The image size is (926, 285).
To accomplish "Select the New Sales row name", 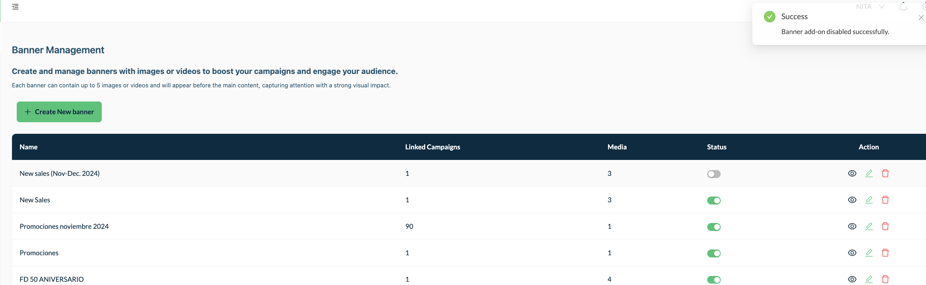I will click(35, 200).
